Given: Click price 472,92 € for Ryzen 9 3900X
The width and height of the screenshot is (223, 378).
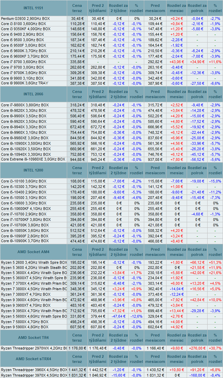Looking at the screenshot, I should [77, 300].
